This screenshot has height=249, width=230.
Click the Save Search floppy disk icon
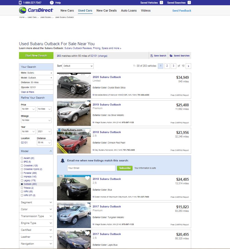[x=151, y=56]
